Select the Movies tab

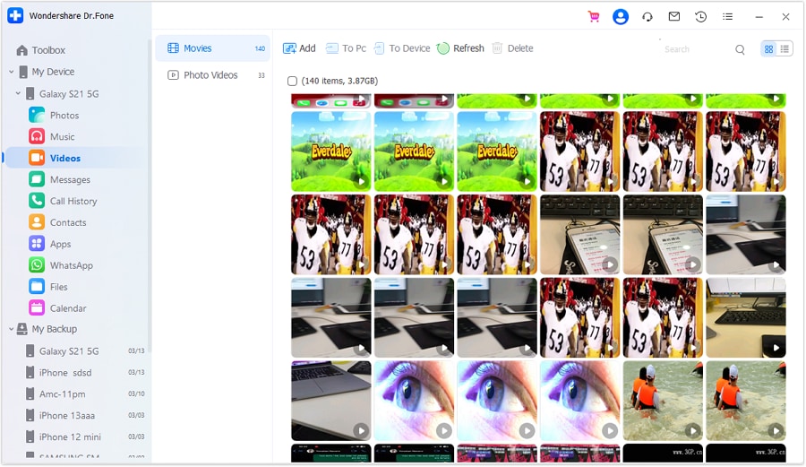[x=213, y=48]
